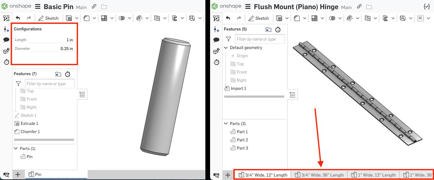Image resolution: width=434 pixels, height=180 pixels.
Task: Click the Diameter configuration value field
Action: point(53,49)
